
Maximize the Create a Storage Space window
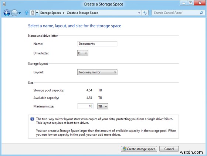coord(190,3)
